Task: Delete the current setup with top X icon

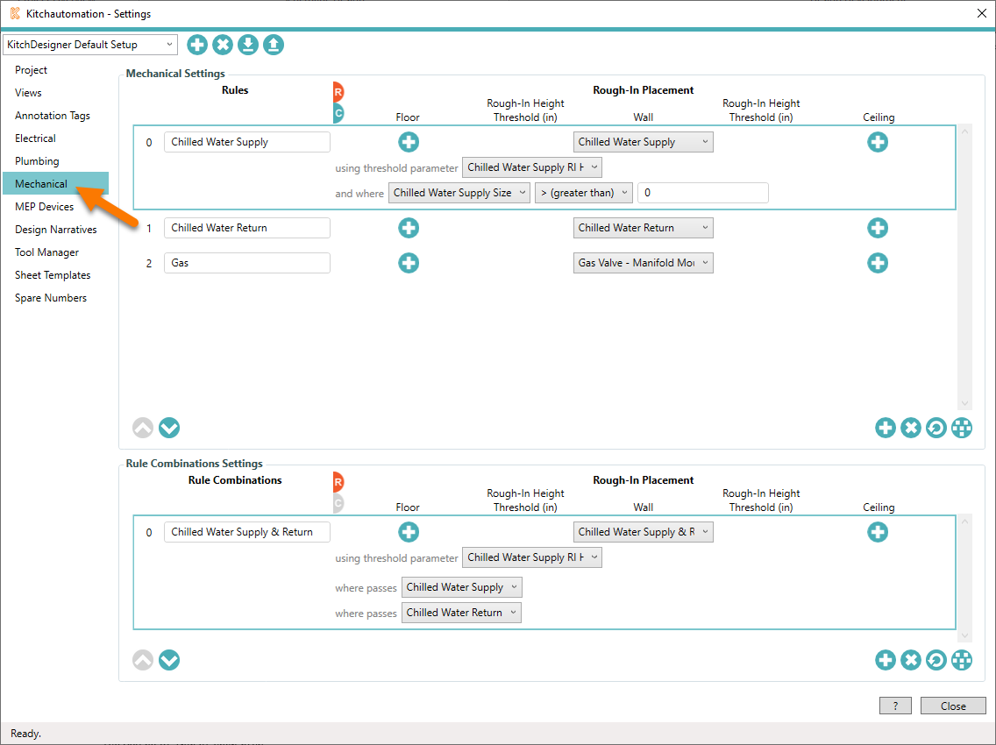Action: coord(223,45)
